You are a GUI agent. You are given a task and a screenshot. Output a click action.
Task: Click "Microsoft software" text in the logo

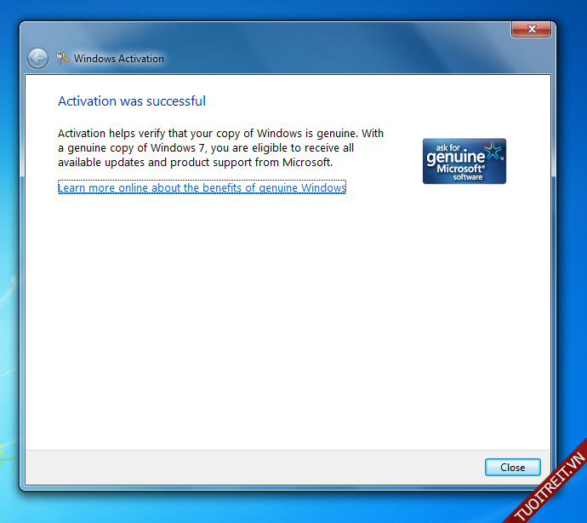point(466,172)
